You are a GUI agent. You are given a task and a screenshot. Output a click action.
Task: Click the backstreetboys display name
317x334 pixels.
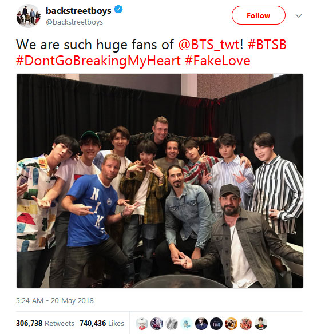point(78,11)
